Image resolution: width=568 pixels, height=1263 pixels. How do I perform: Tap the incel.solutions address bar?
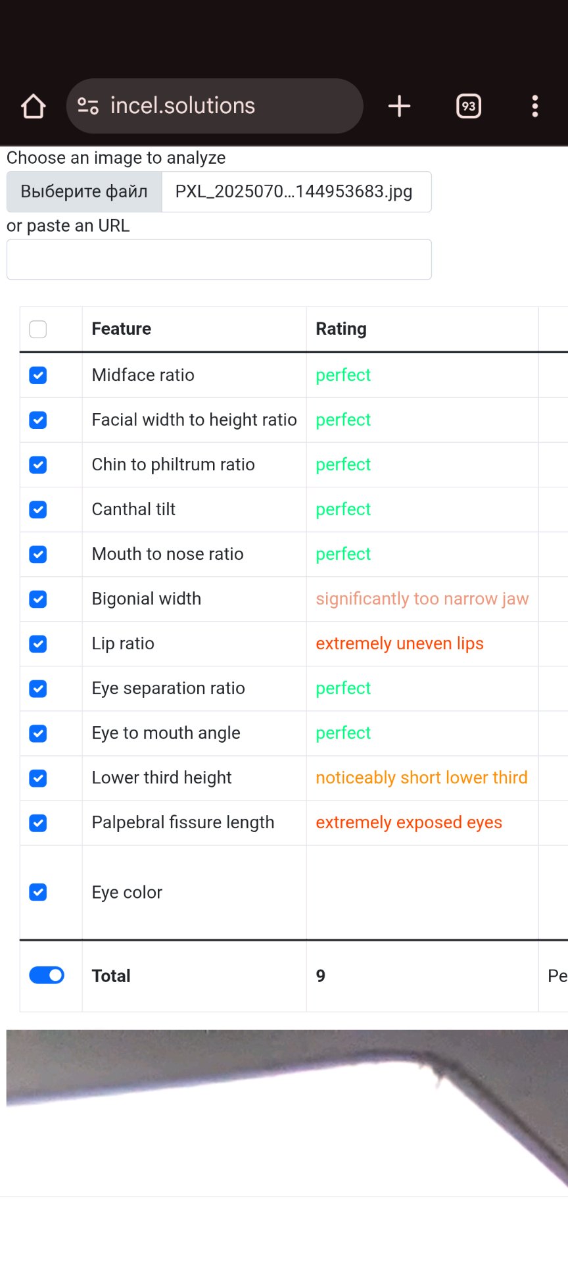pos(224,106)
